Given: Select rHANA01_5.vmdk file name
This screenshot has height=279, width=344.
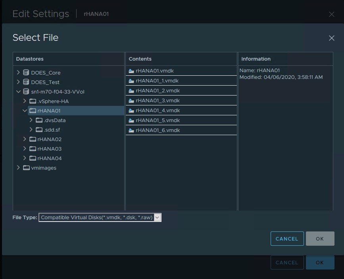Looking at the screenshot, I should pos(158,120).
